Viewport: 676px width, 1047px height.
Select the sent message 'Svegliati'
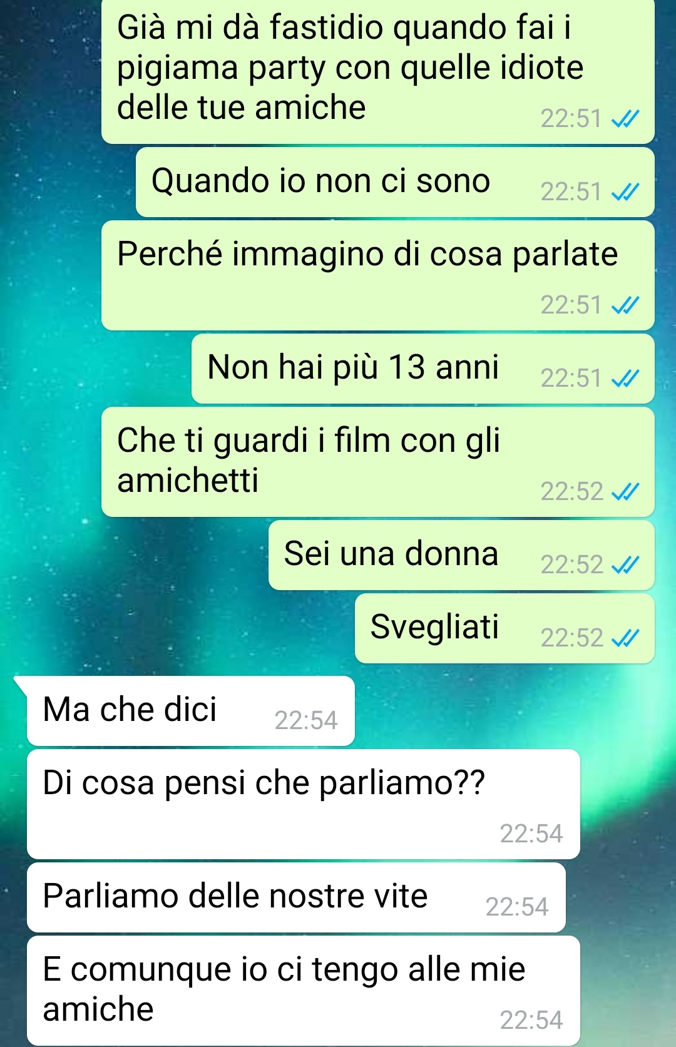504,628
